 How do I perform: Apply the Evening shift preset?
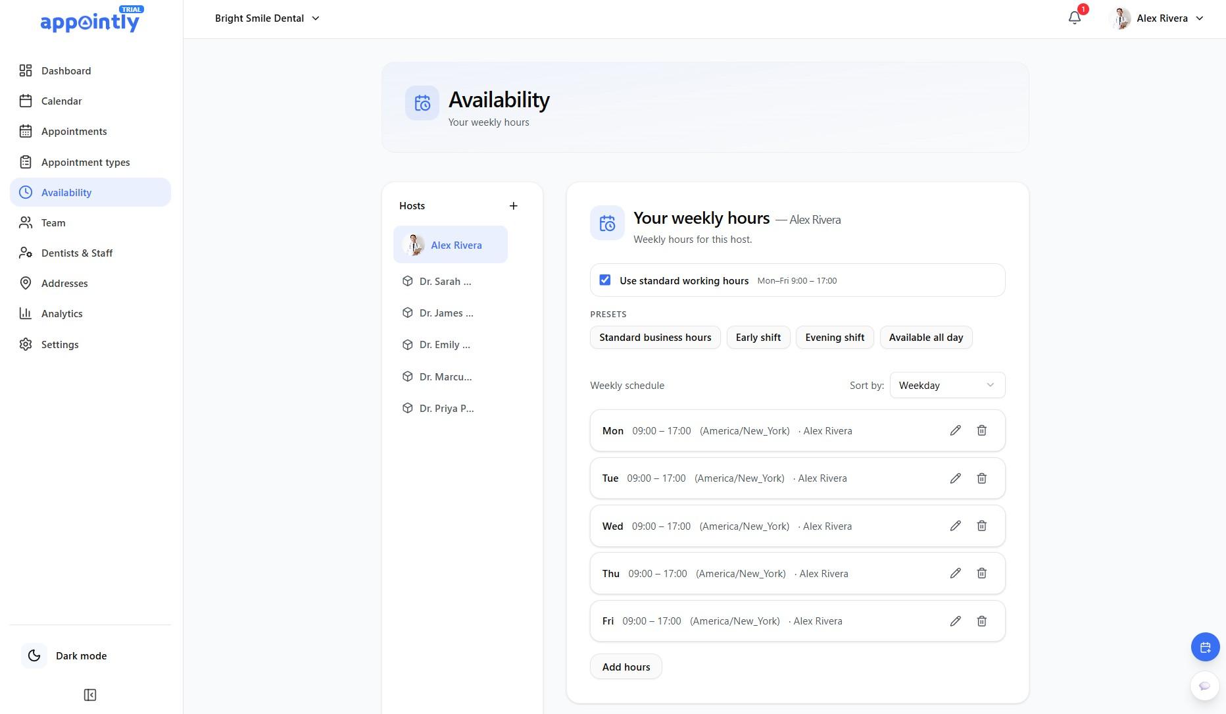click(x=834, y=337)
